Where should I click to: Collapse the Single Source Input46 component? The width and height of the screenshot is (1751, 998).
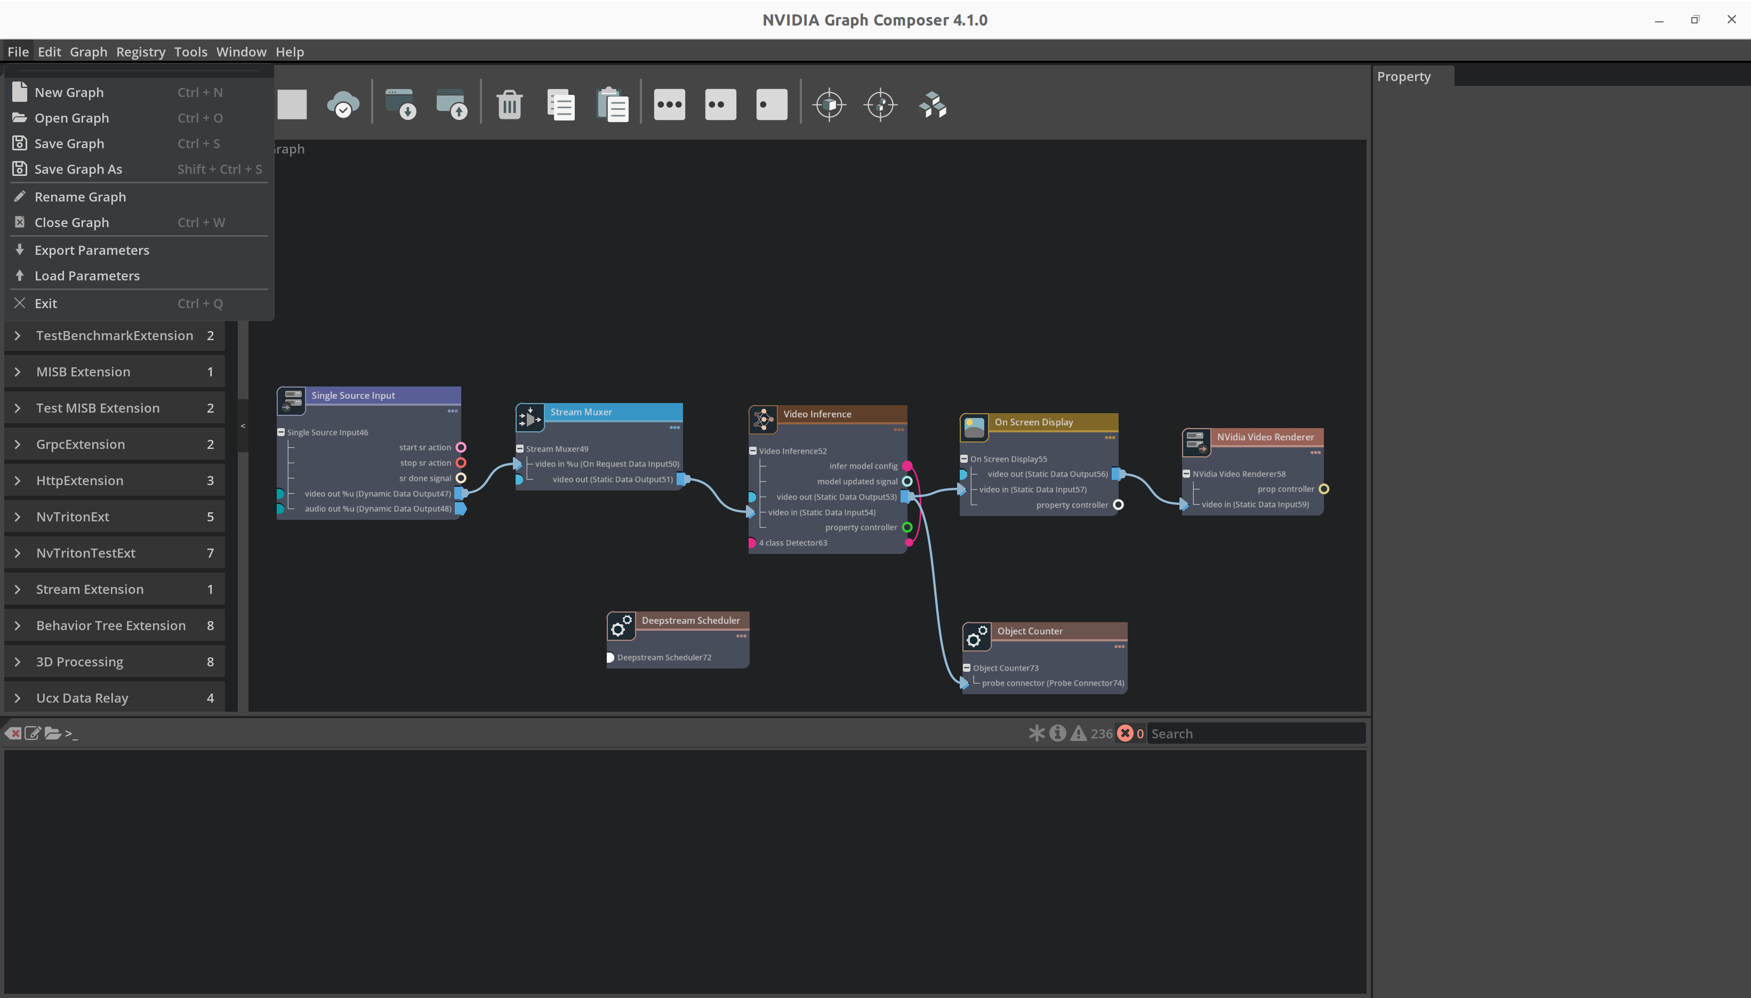pos(281,432)
